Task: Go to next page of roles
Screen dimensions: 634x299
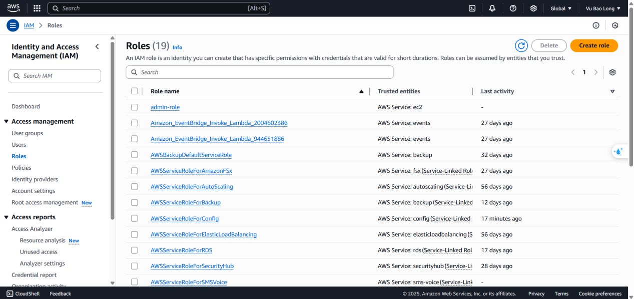Action: [595, 72]
